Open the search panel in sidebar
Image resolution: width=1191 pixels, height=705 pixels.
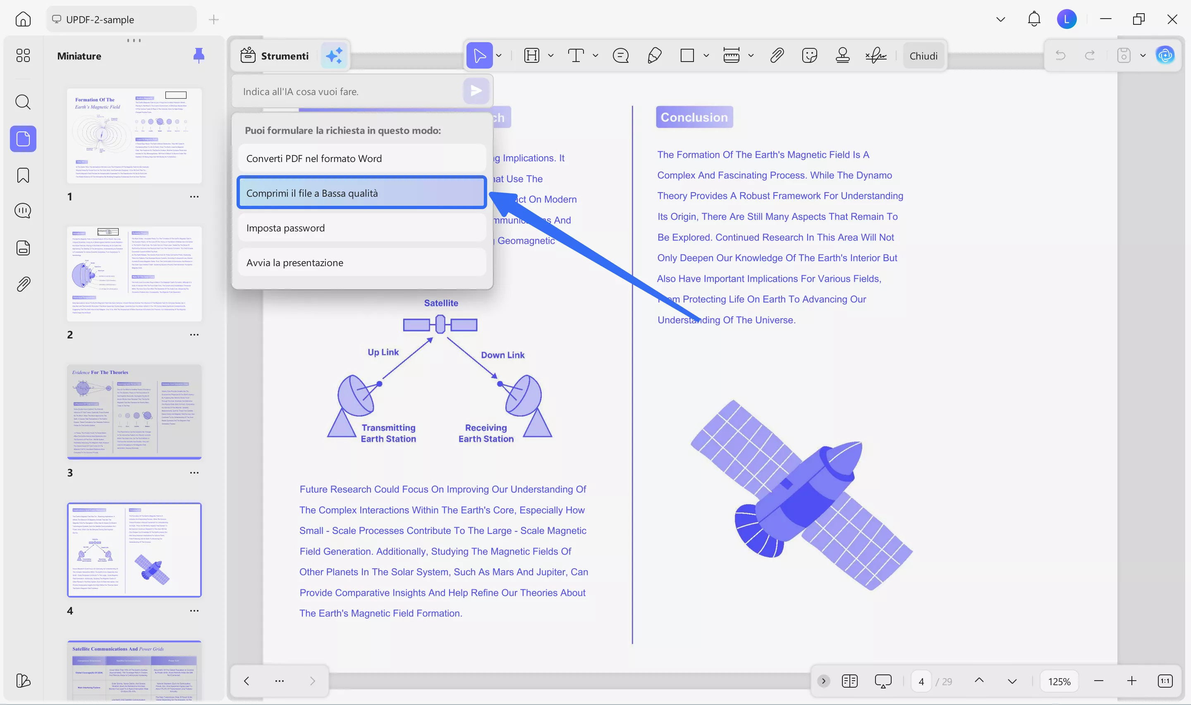click(x=23, y=102)
